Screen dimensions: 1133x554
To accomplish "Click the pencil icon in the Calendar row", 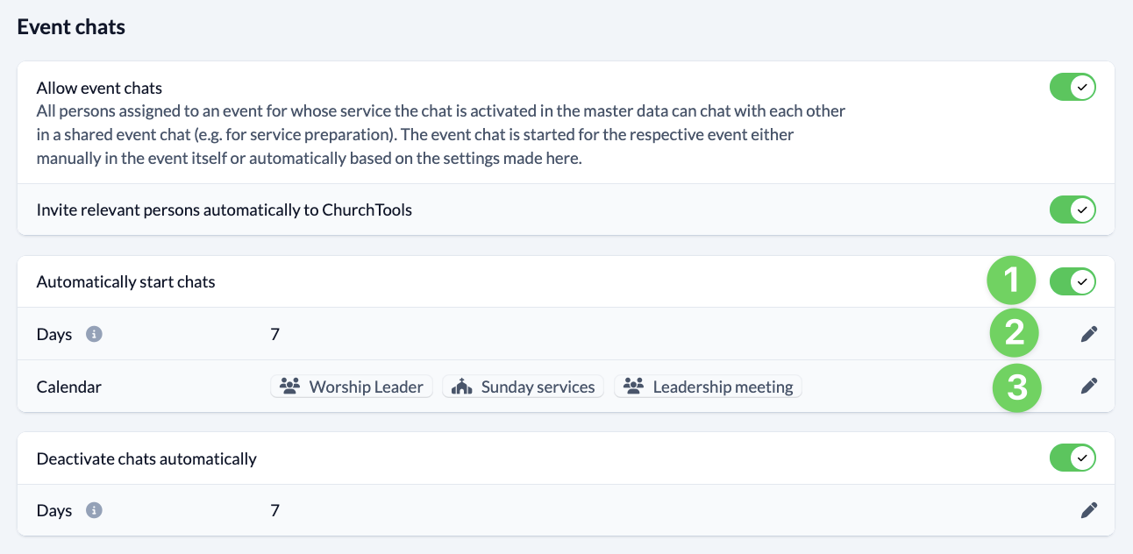I will tap(1088, 387).
